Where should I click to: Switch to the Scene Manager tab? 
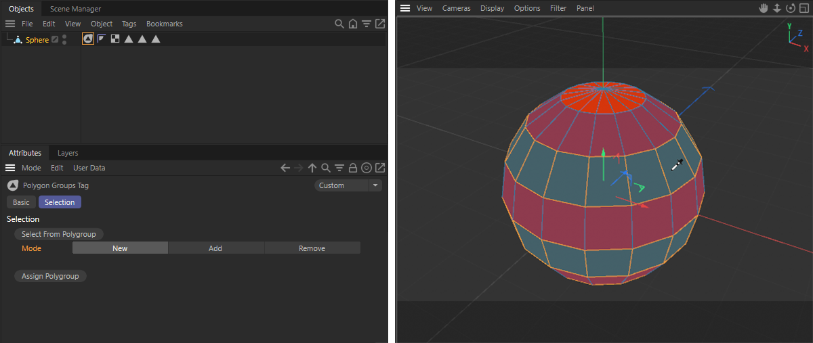[x=75, y=9]
